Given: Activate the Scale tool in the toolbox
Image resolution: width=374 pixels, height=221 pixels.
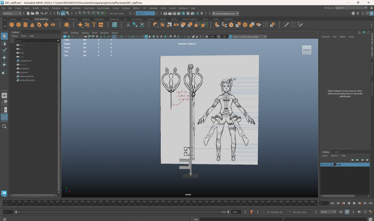Looking at the screenshot, I should [x=4, y=72].
